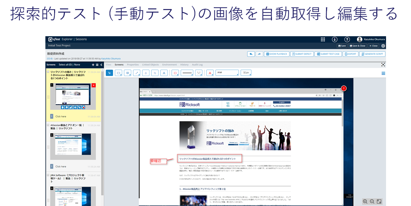Zoom out of the screenshot

372,201
